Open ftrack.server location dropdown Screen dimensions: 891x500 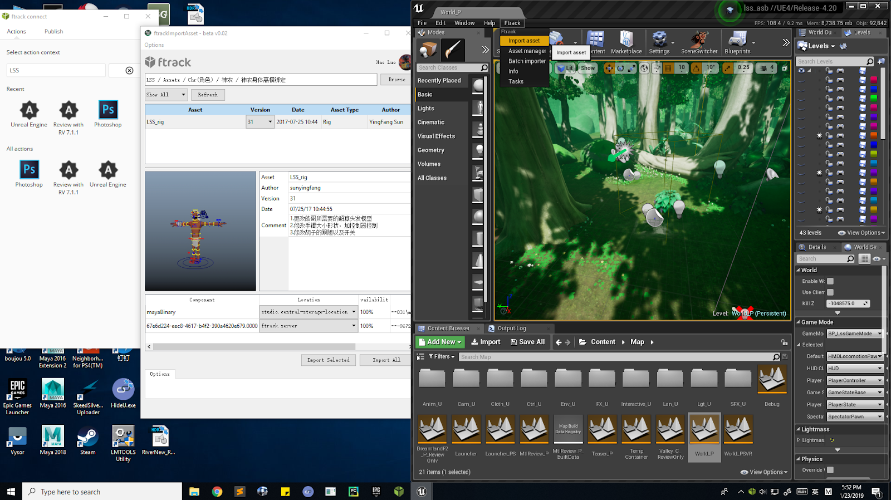(x=309, y=326)
